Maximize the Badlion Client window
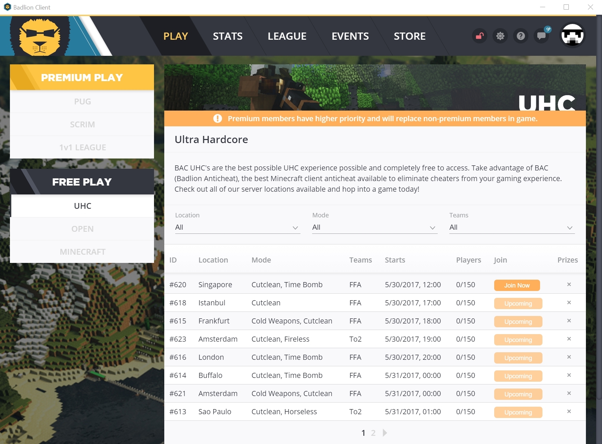 (566, 7)
